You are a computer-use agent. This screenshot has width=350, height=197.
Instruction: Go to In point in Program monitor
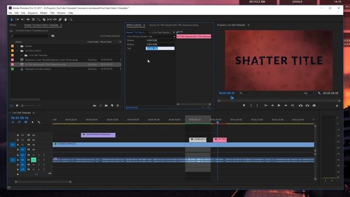(x=266, y=106)
